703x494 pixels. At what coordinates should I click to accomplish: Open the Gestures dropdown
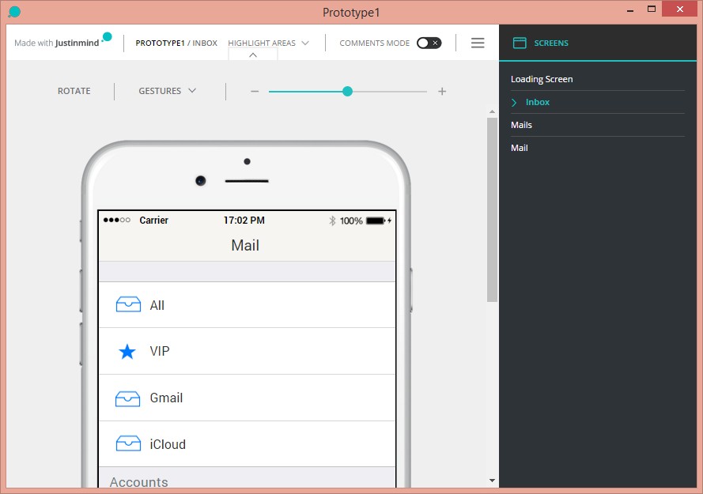[167, 91]
